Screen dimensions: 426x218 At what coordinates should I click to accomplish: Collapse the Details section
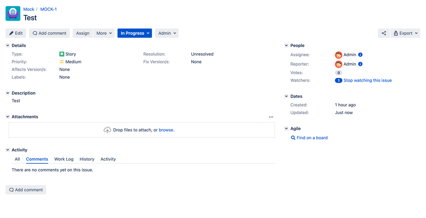pyautogui.click(x=8, y=46)
